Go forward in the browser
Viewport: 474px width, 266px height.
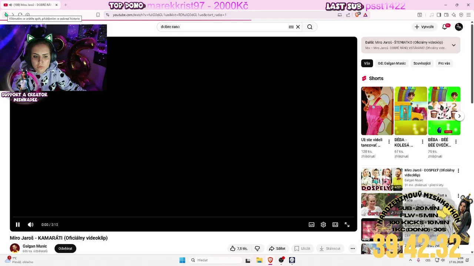(x=13, y=15)
